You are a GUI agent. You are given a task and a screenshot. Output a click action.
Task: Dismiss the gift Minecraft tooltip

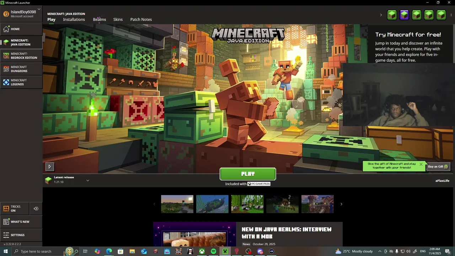(421, 164)
